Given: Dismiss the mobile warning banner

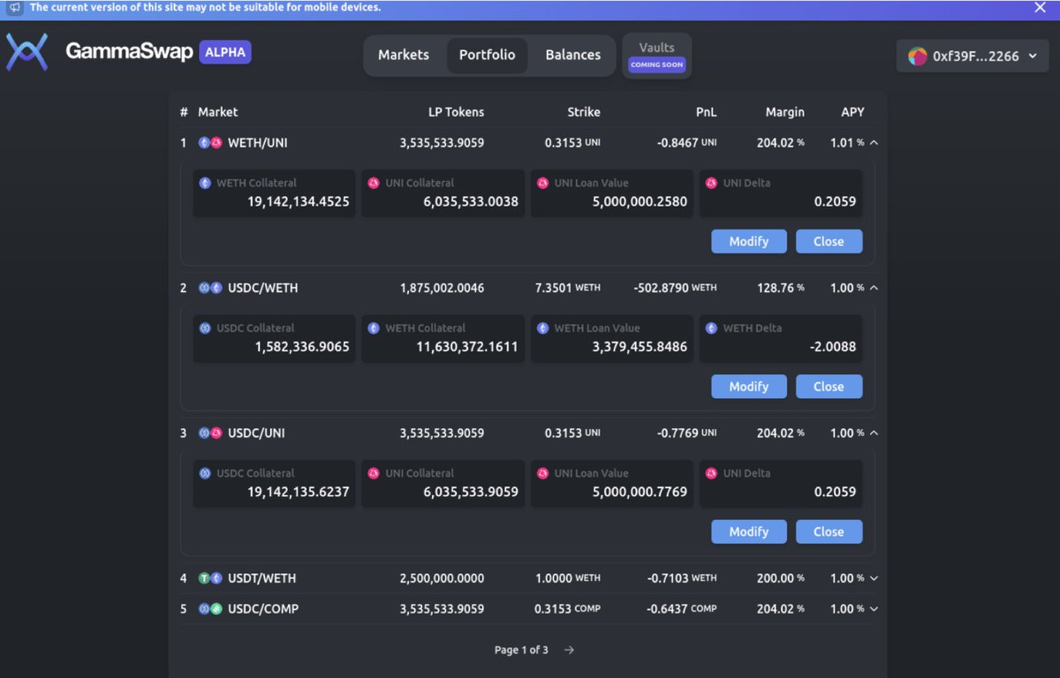Looking at the screenshot, I should click(x=1040, y=7).
